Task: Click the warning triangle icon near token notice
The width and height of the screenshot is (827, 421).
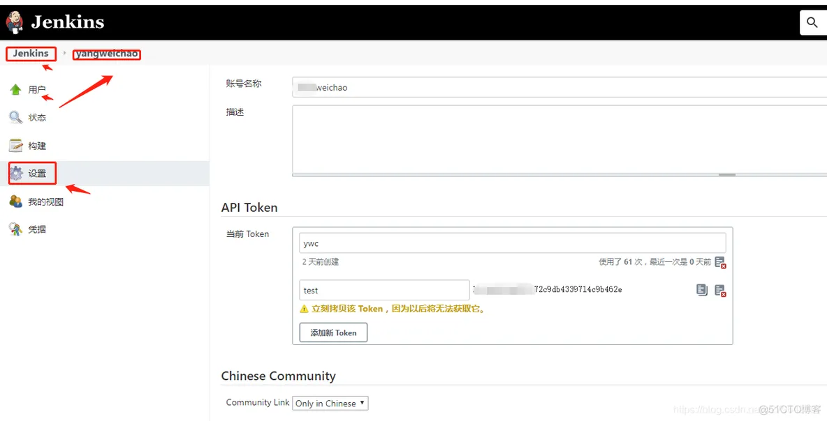Action: tap(304, 309)
